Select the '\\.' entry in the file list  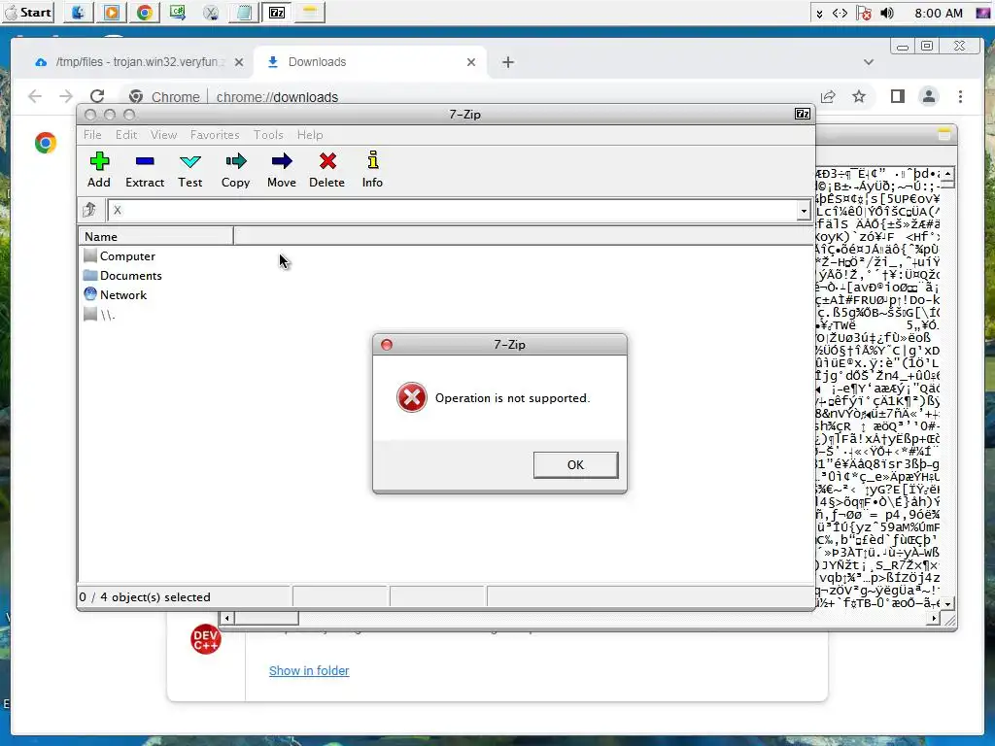coord(99,315)
